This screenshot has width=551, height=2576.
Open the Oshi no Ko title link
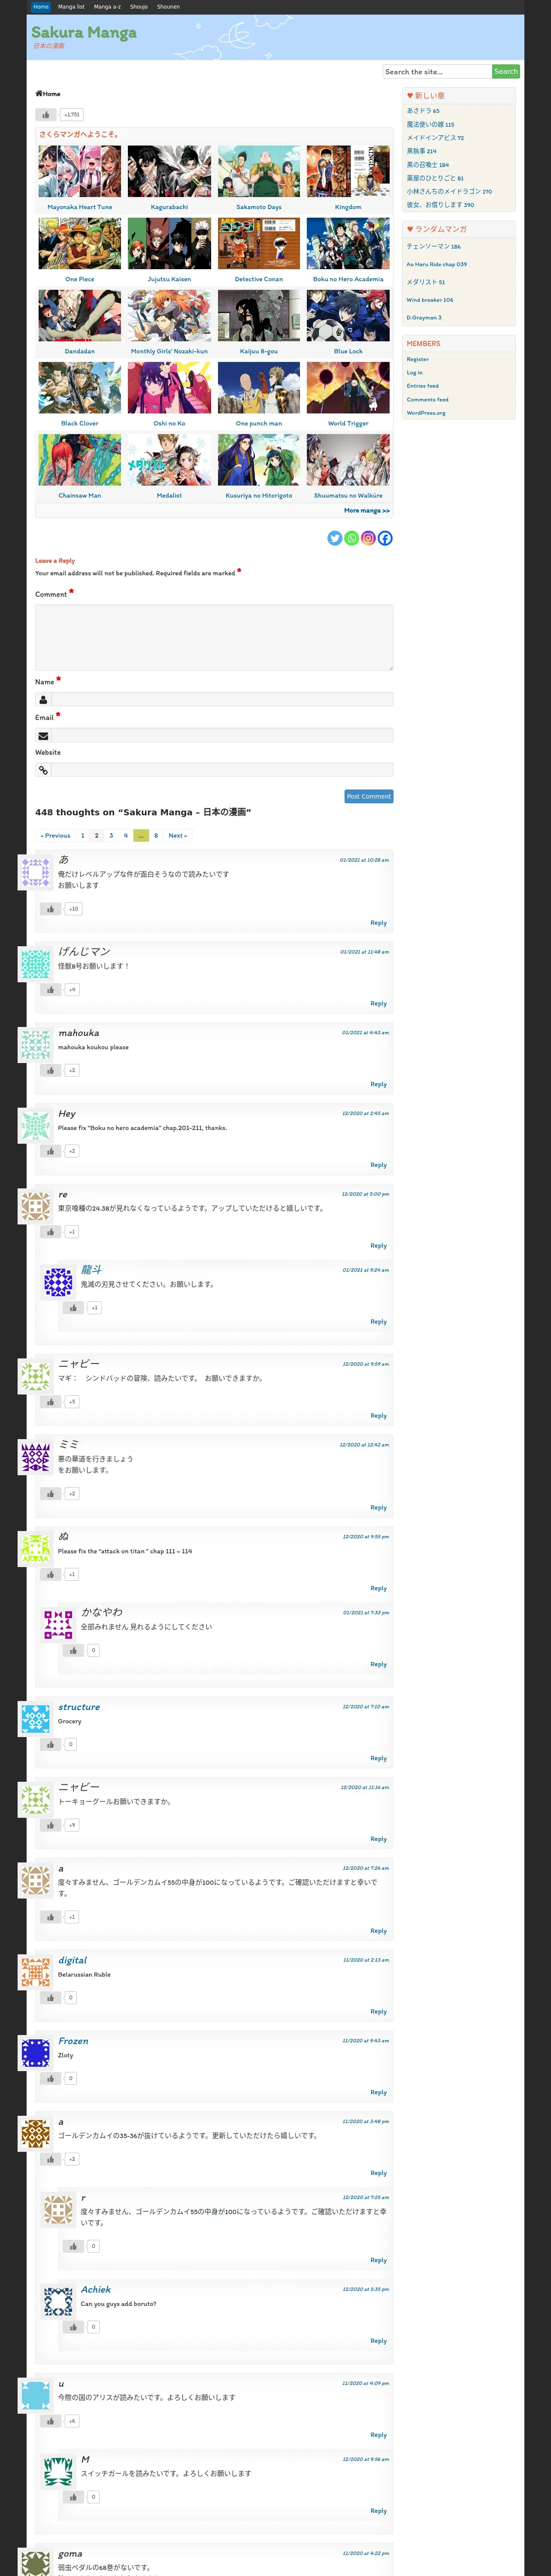coord(169,424)
